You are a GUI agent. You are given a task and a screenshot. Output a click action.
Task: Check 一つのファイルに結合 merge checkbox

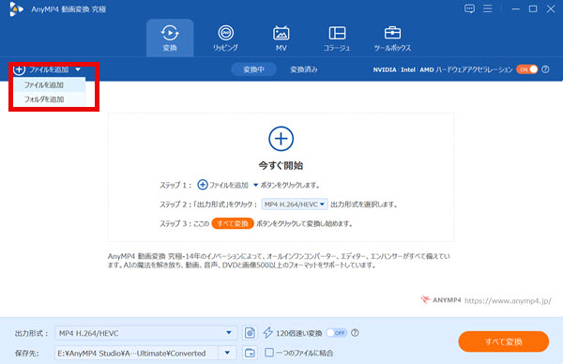pyautogui.click(x=269, y=353)
